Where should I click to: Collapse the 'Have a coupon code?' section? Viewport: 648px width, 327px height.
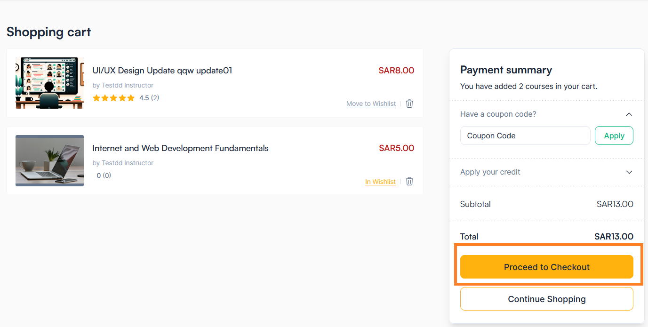pyautogui.click(x=629, y=114)
